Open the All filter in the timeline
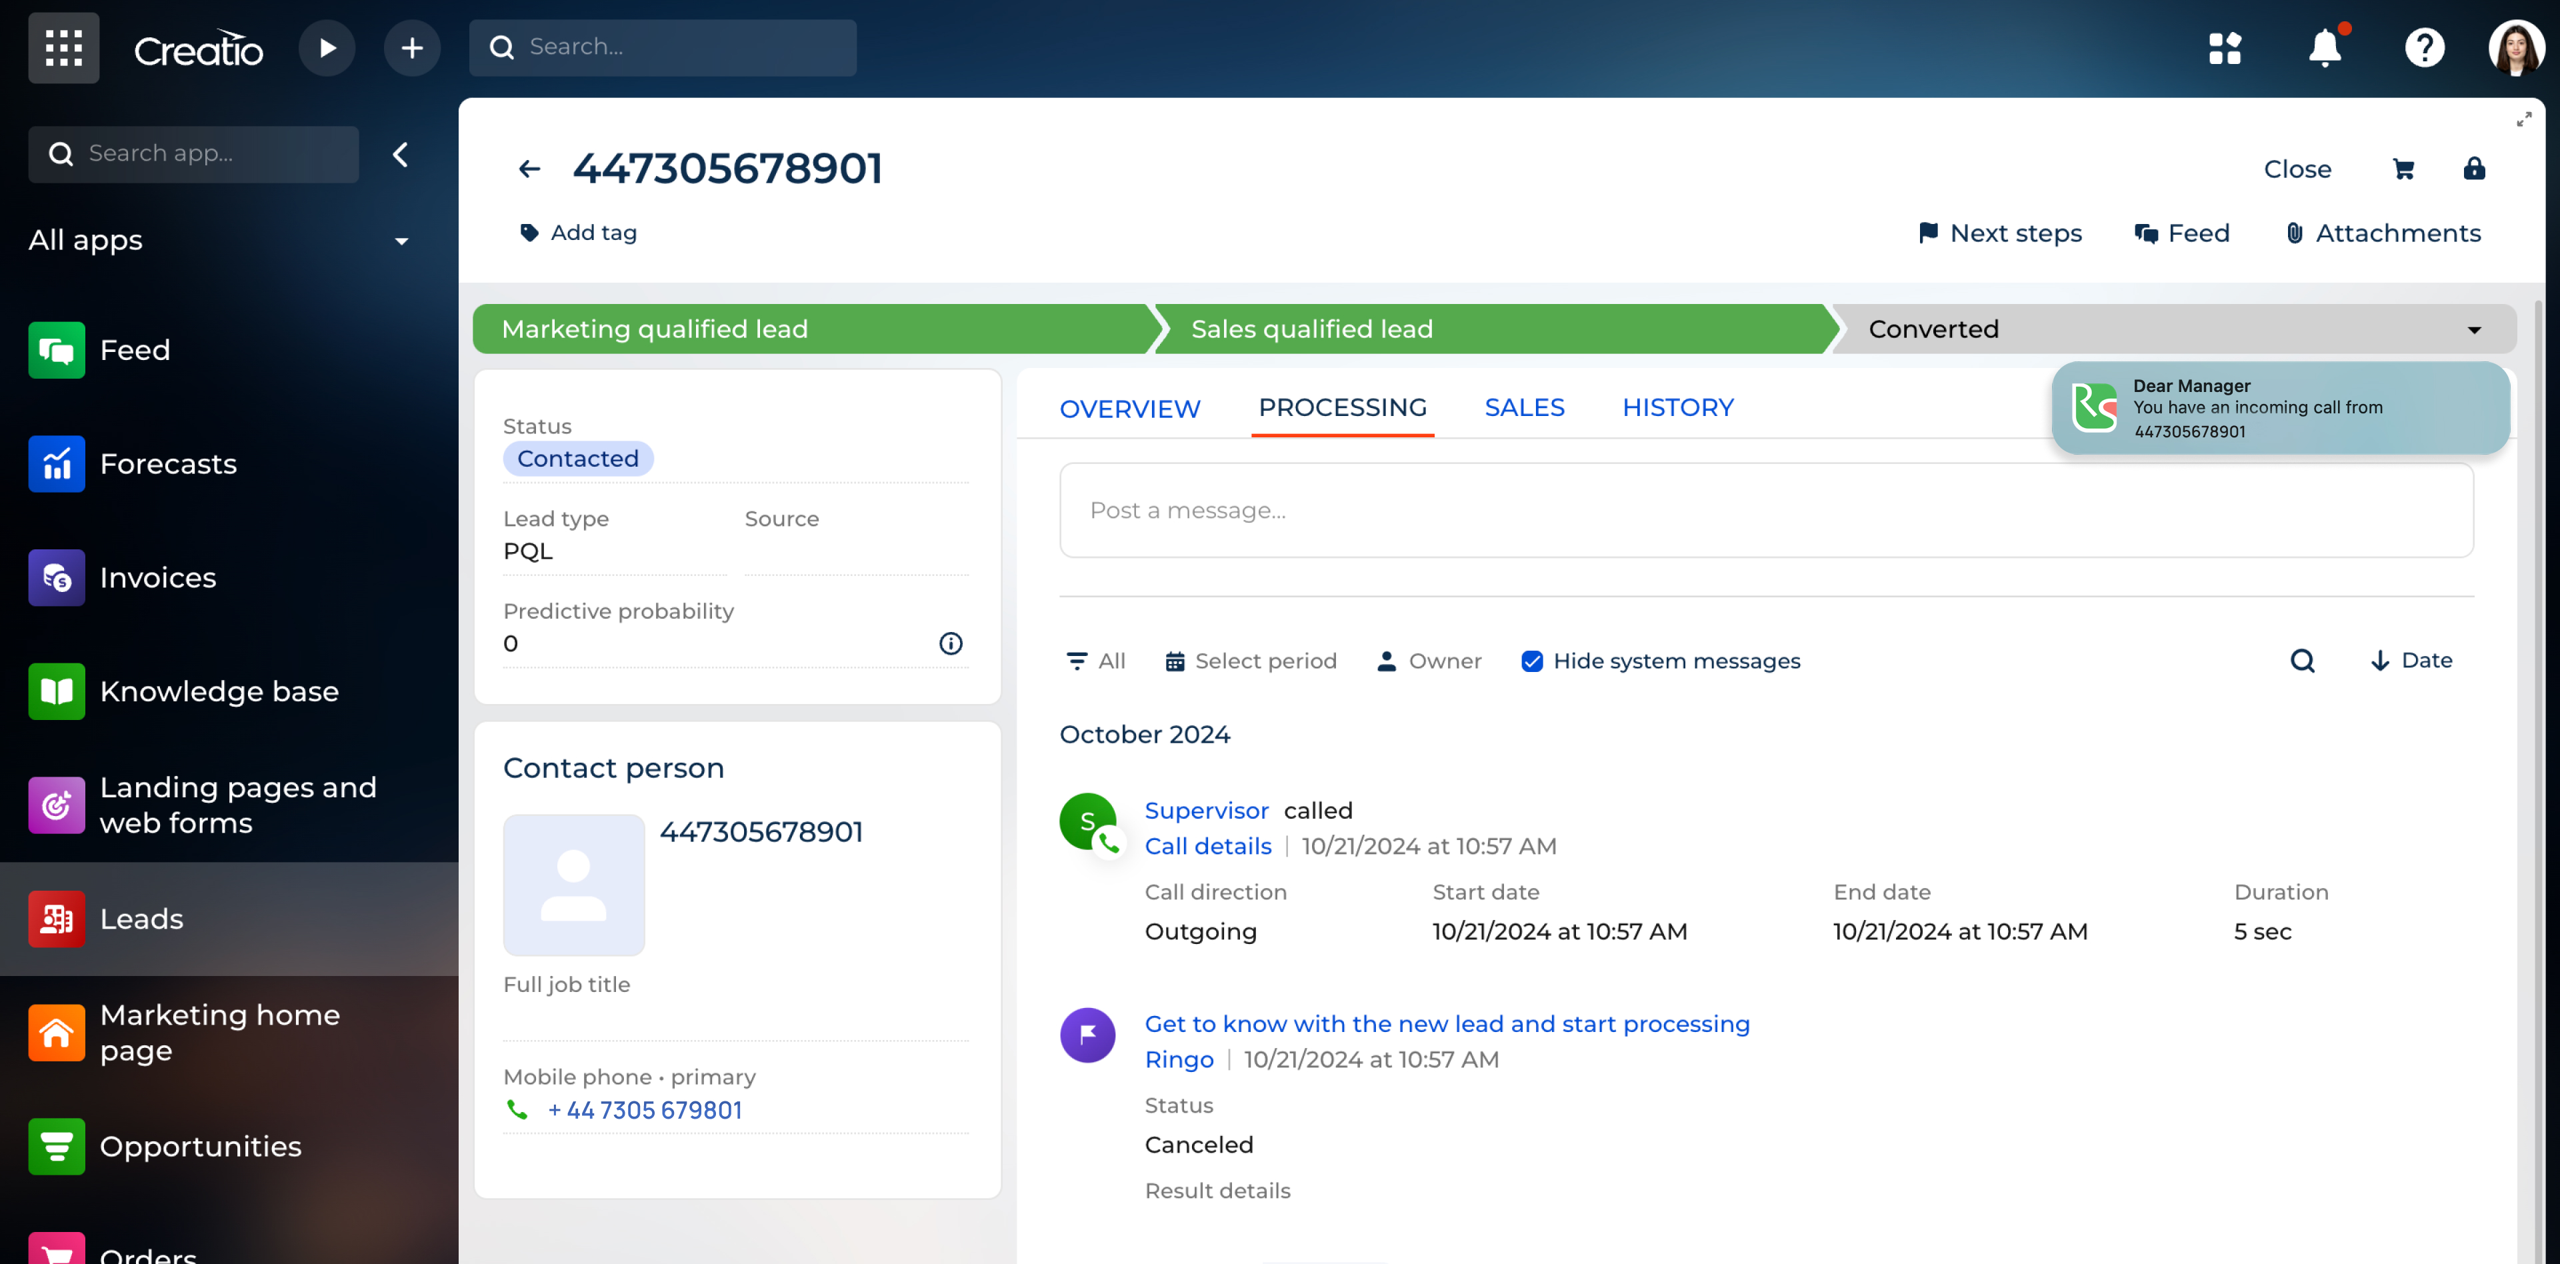This screenshot has width=2560, height=1264. [x=1095, y=661]
